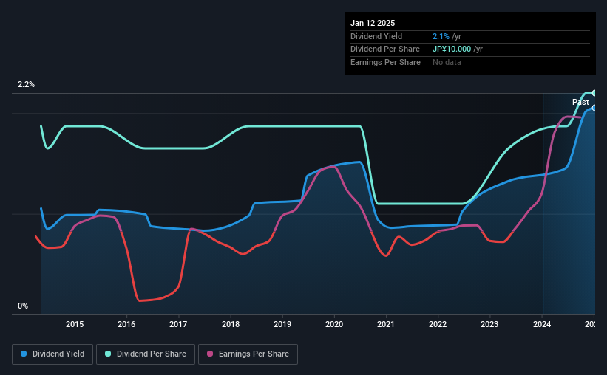Click the No data earnings value
Screen dimensions: 607x375
(x=447, y=62)
